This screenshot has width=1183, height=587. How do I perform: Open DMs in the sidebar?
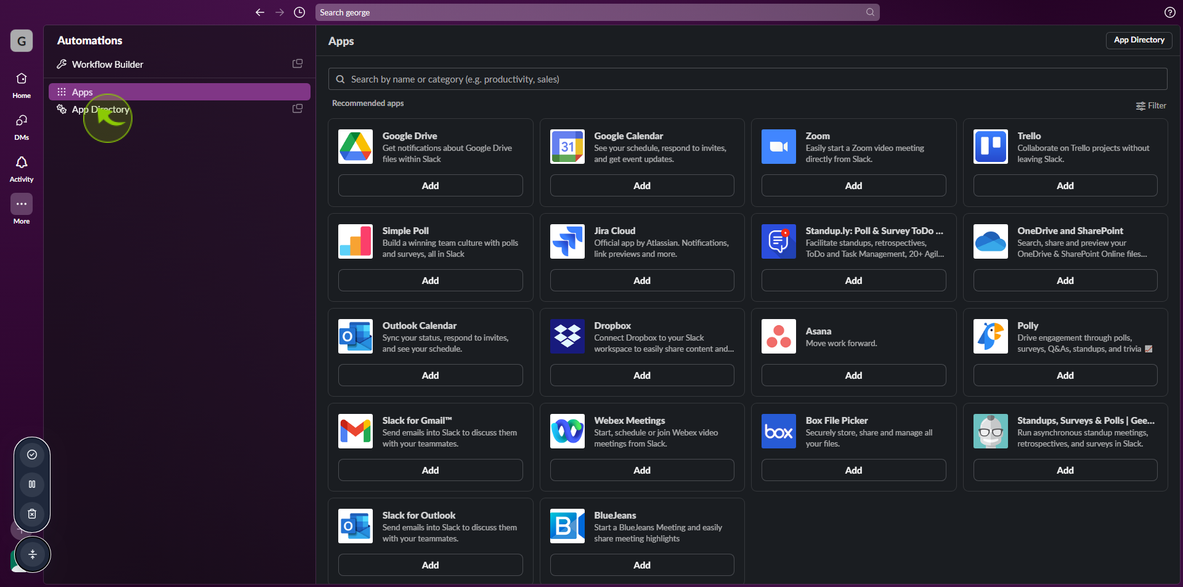coord(22,127)
